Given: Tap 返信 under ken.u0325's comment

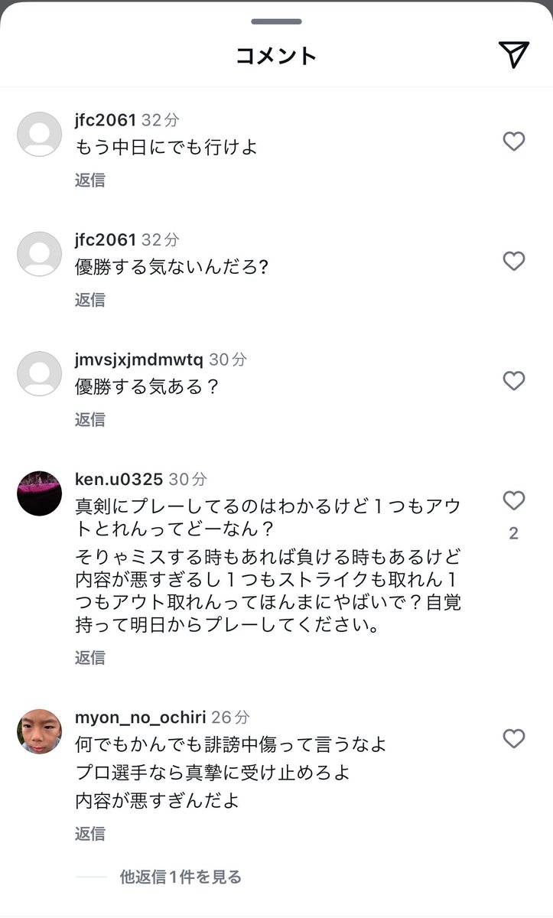Looking at the screenshot, I should (x=89, y=658).
